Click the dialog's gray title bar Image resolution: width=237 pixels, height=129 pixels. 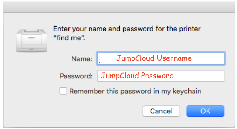119,7
